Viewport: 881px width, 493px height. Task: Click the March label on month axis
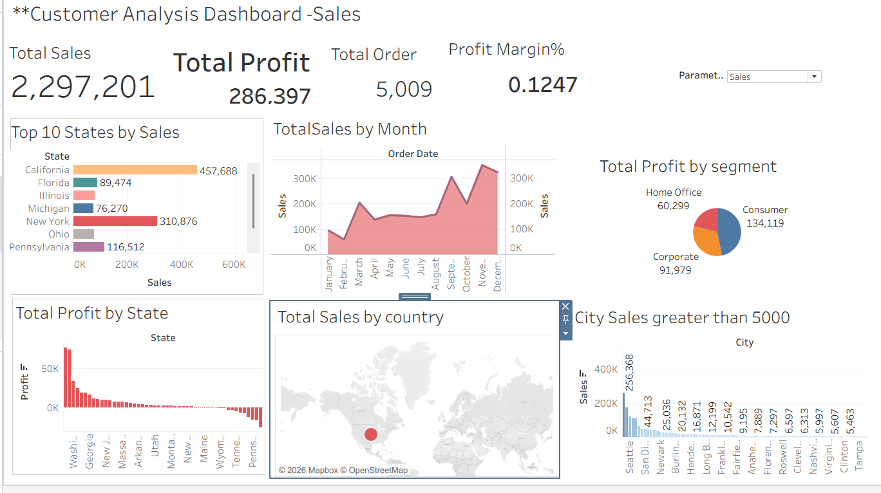click(359, 274)
